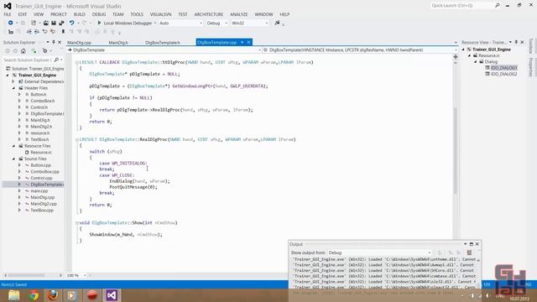Open File Explorer from the taskbar
Screen dimensions: 537x302
click(x=14, y=295)
